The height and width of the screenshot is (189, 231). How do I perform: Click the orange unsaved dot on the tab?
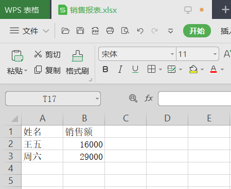pos(202,10)
